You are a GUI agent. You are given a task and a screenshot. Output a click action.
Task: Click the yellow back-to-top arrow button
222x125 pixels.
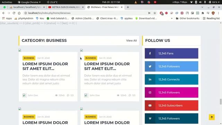[212, 117]
